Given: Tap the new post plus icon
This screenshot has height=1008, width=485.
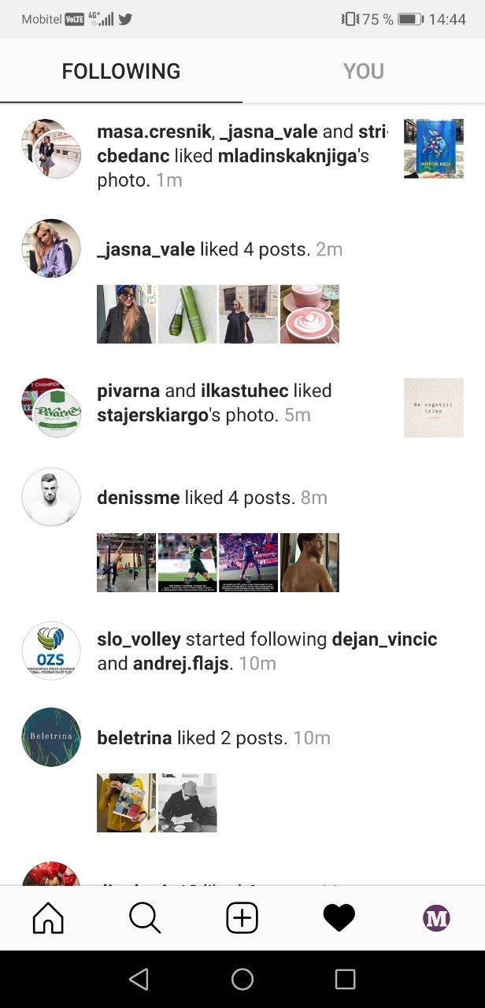Looking at the screenshot, I should point(242,918).
